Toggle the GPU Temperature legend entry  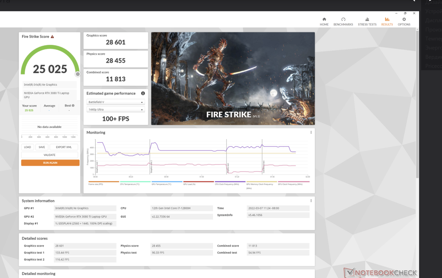click(x=167, y=183)
